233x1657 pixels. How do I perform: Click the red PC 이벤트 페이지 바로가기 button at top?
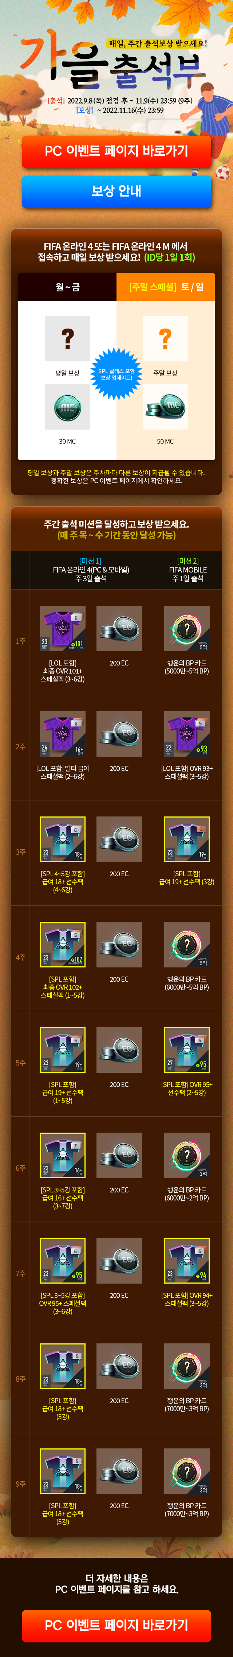[116, 151]
